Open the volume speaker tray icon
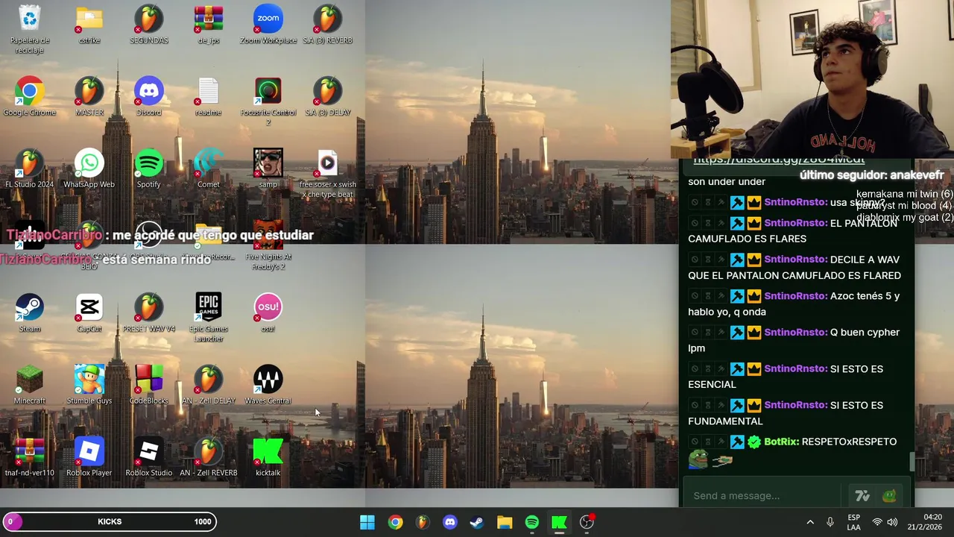Viewport: 954px width, 537px height. (x=892, y=522)
